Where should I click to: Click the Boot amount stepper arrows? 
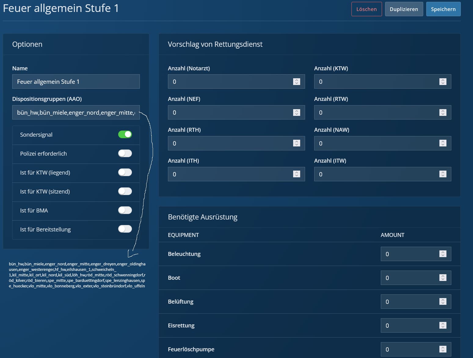click(443, 278)
